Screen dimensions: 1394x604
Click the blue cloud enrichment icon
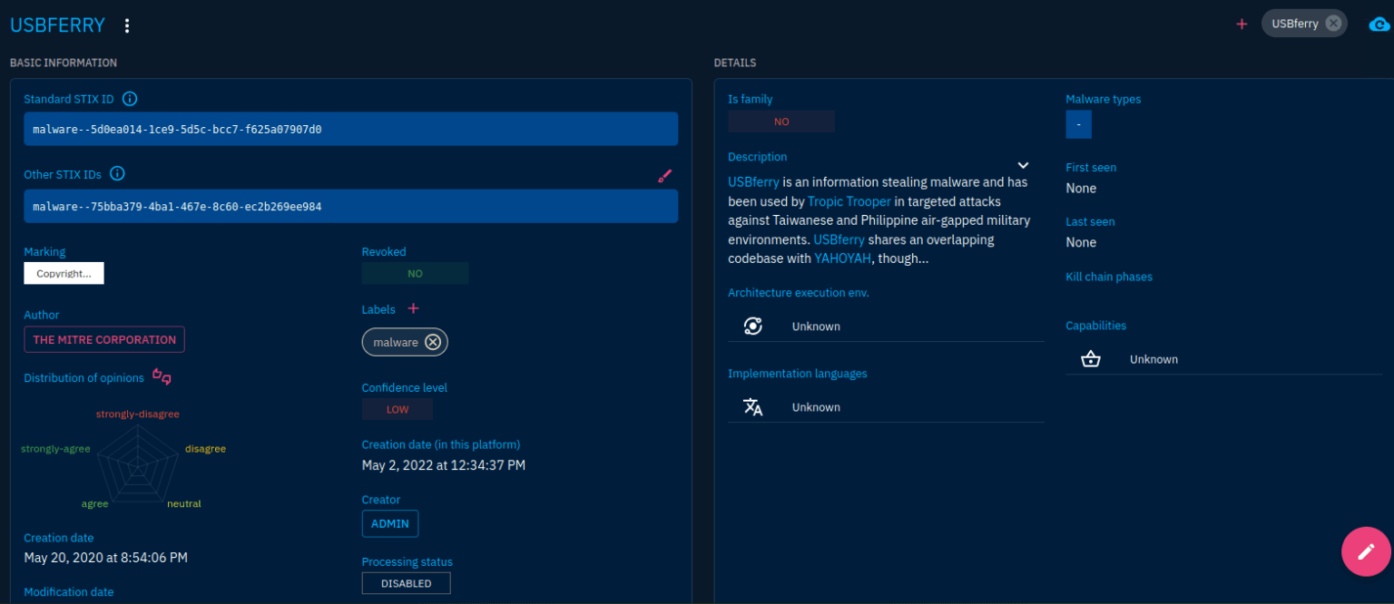click(x=1379, y=24)
